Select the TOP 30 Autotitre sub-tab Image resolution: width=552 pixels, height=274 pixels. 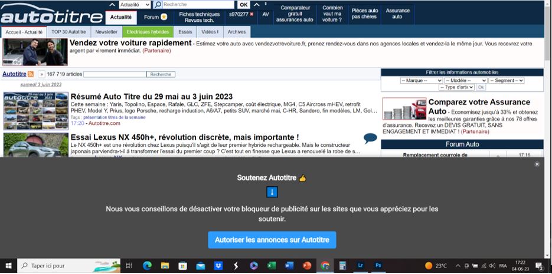coord(68,32)
